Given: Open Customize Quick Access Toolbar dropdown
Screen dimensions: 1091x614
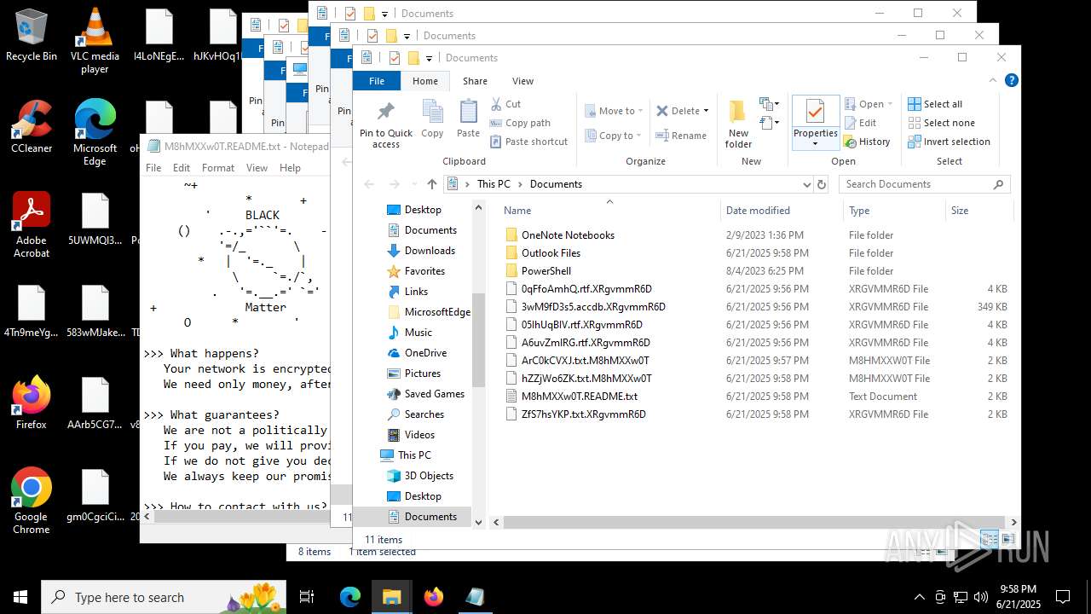Looking at the screenshot, I should pos(429,58).
